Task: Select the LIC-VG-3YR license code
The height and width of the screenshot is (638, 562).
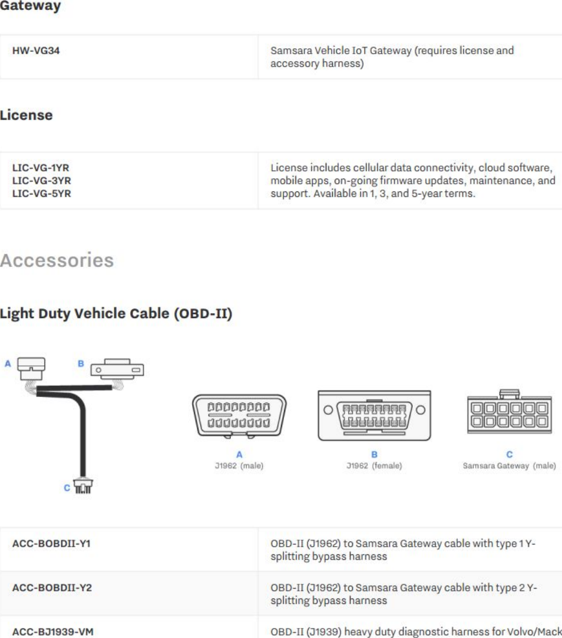Action: [41, 181]
